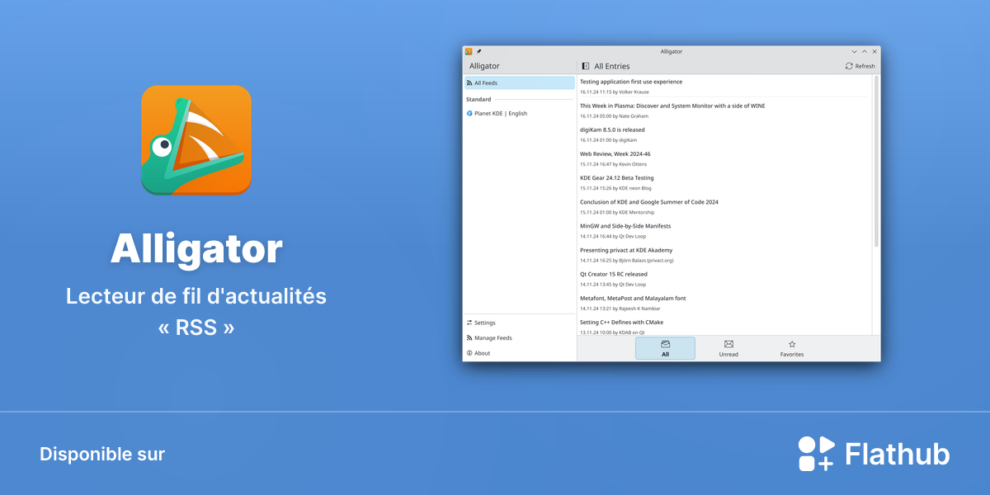Image resolution: width=990 pixels, height=495 pixels.
Task: Open 'Web Review, Week 2024-46' entry
Action: (x=724, y=158)
